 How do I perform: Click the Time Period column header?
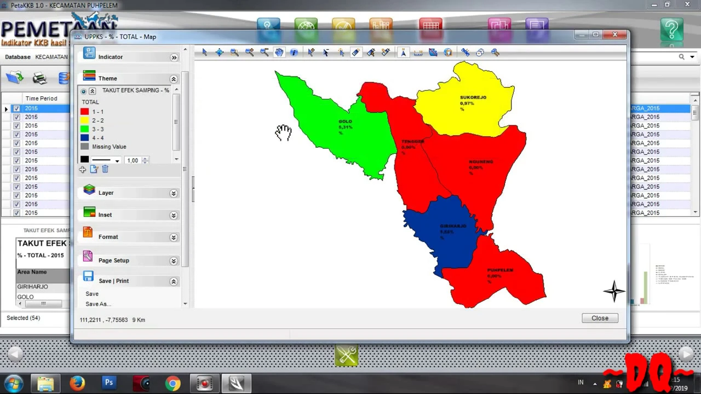[41, 99]
